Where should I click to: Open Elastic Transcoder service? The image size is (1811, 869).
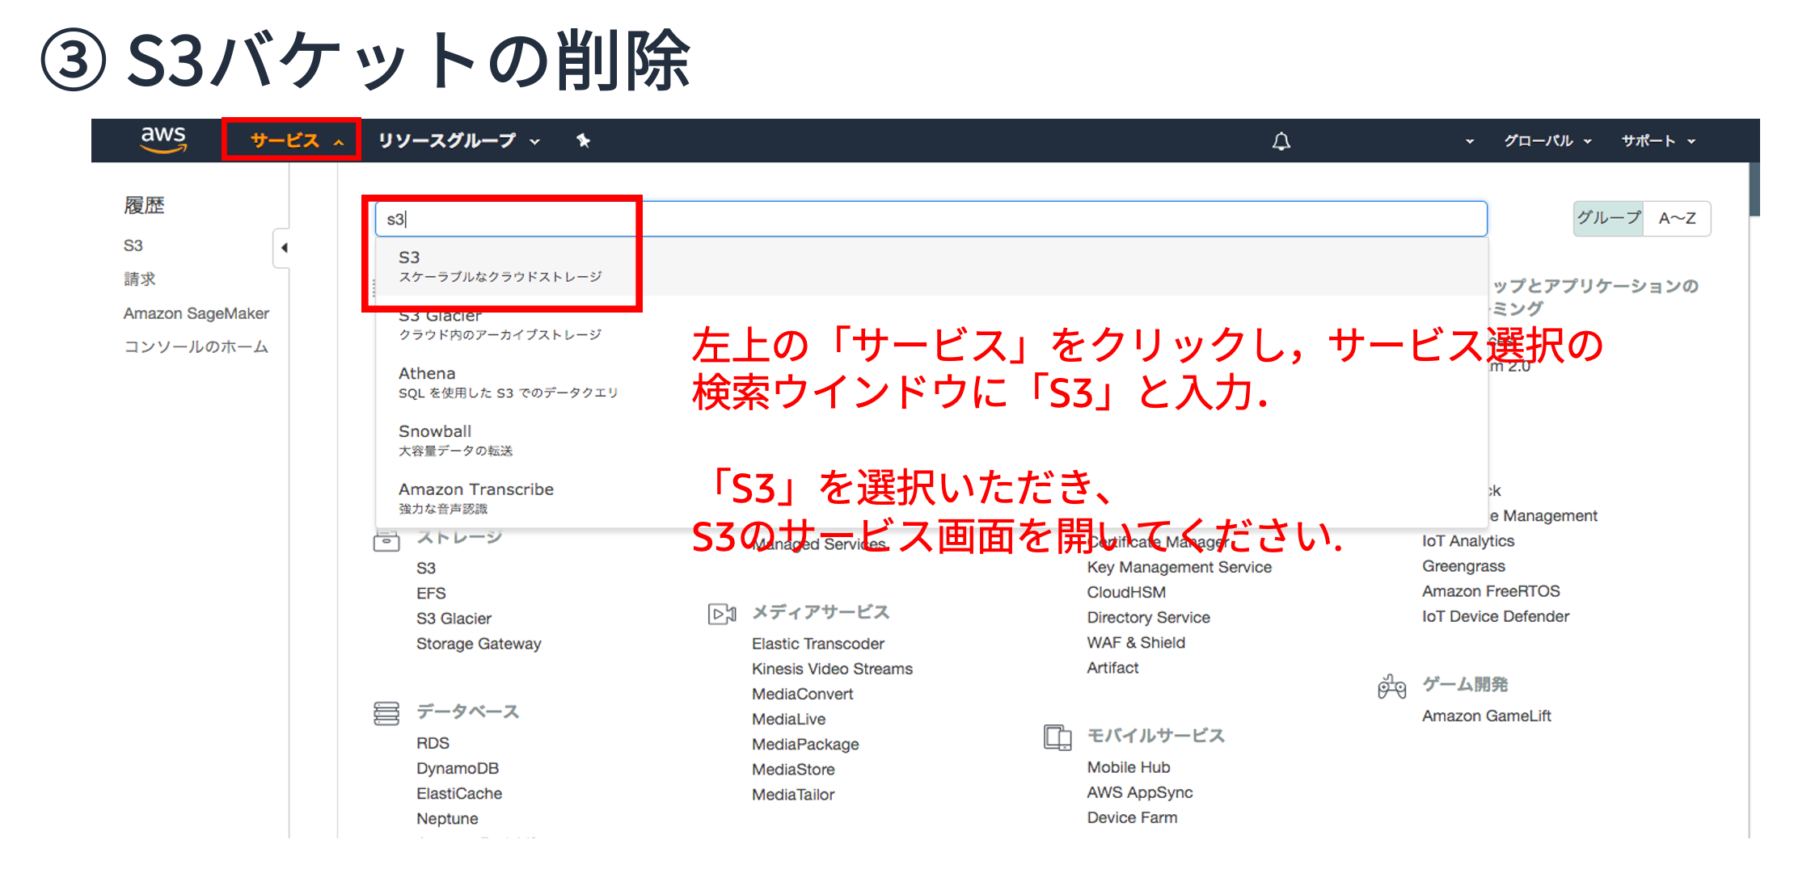[x=818, y=644]
